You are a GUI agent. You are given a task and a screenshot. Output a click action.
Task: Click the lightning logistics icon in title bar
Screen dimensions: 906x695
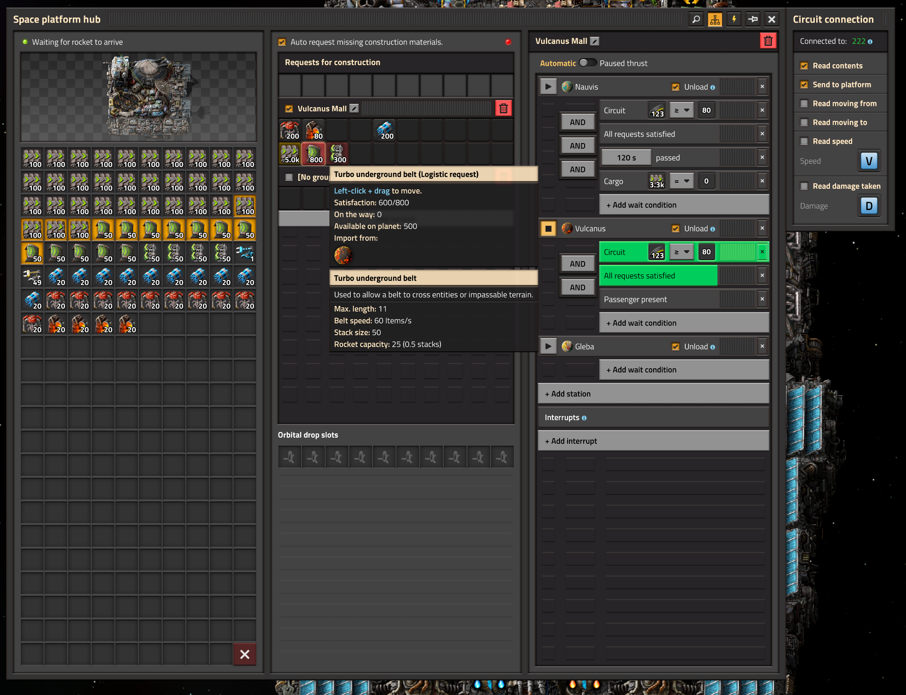734,19
